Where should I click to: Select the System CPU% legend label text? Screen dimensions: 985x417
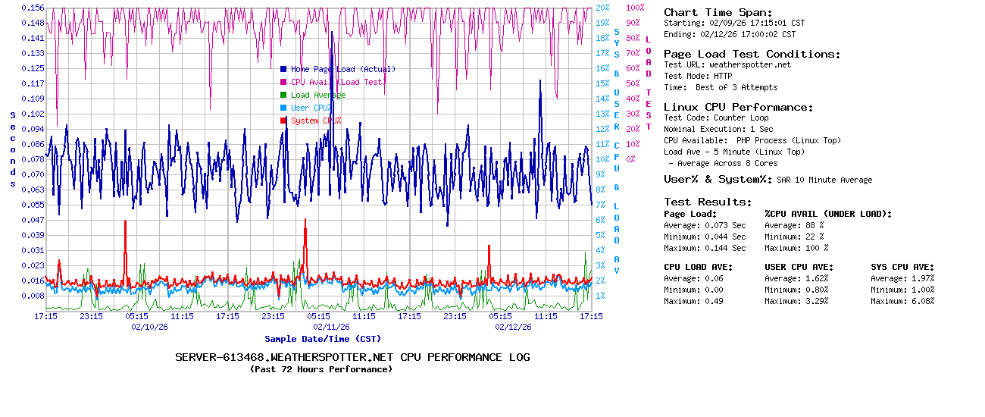click(316, 121)
